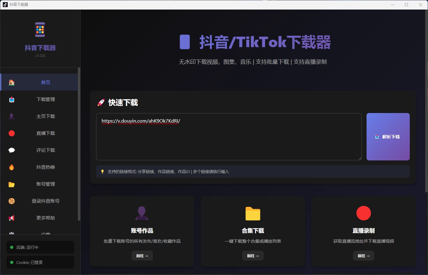Click 获取直播流地址并下载直播视频 description
Image resolution: width=428 pixels, height=275 pixels.
363,241
